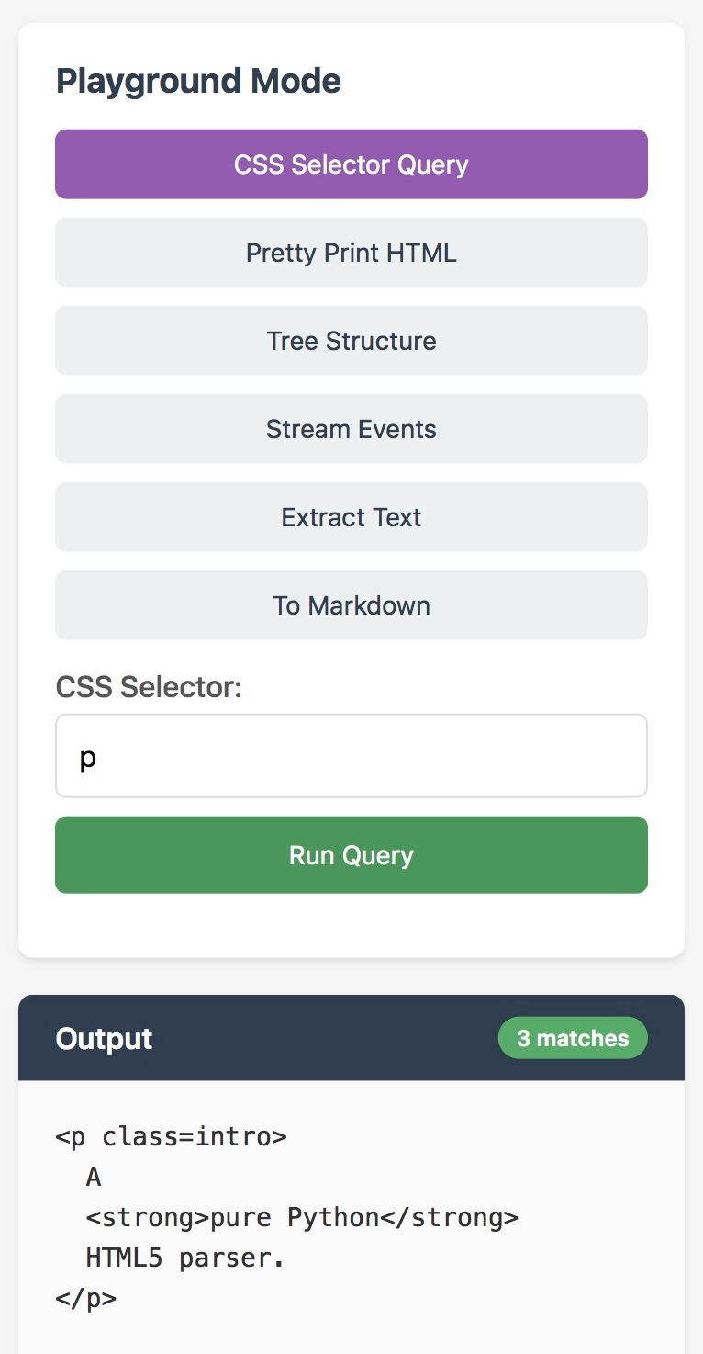This screenshot has width=703, height=1354.
Task: Switch to To Markdown mode
Action: pyautogui.click(x=351, y=604)
